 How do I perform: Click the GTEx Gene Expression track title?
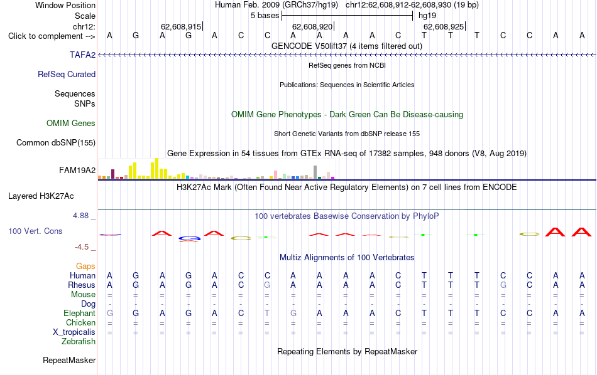click(347, 153)
